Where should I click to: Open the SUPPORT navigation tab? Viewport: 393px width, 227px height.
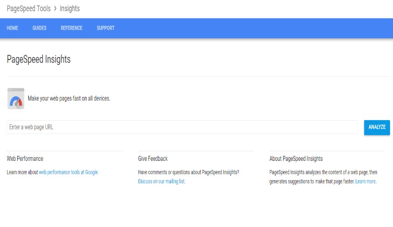[105, 28]
